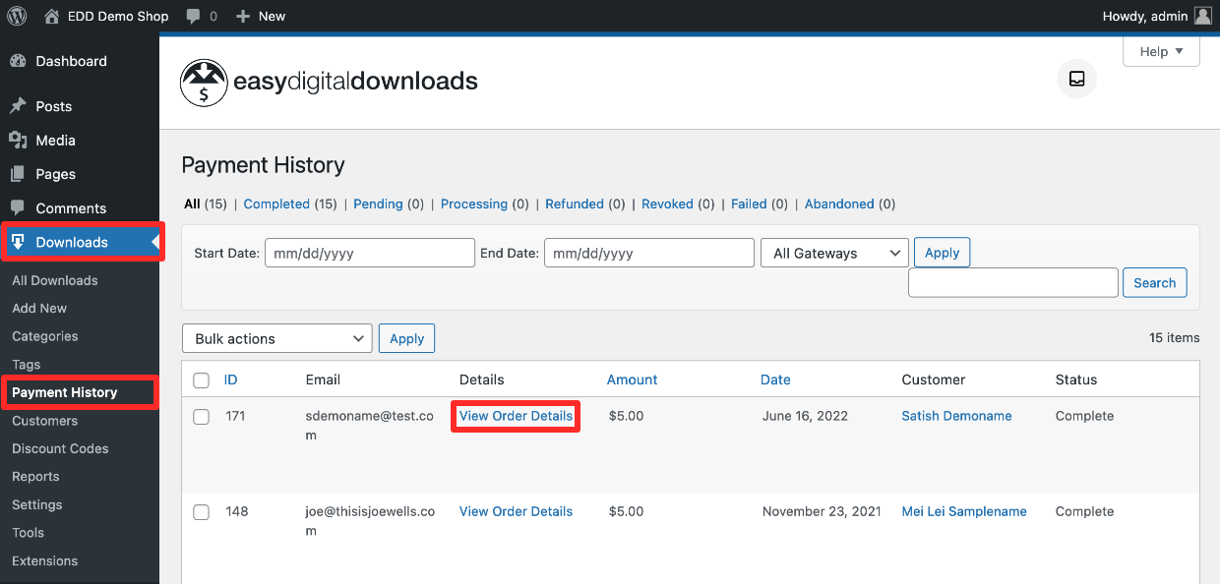Click the Pages icon in sidebar
The image size is (1220, 584).
(18, 174)
